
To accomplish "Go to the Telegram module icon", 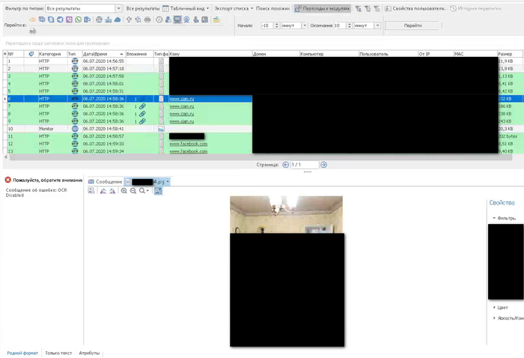I will (x=60, y=19).
